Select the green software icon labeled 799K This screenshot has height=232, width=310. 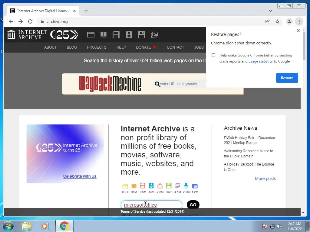pyautogui.click(x=169, y=186)
